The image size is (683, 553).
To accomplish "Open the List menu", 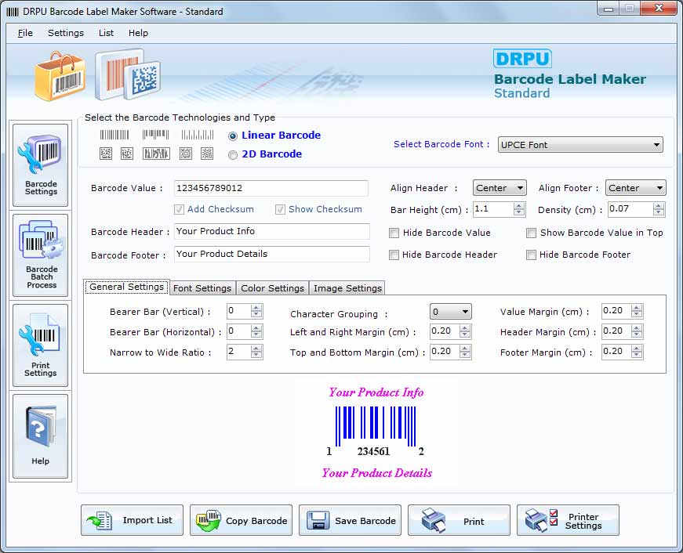I will (107, 33).
